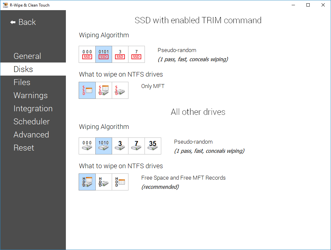The image size is (331, 250).
Task: Pick the SSD disk-only free space wipe option
Action: click(120, 90)
